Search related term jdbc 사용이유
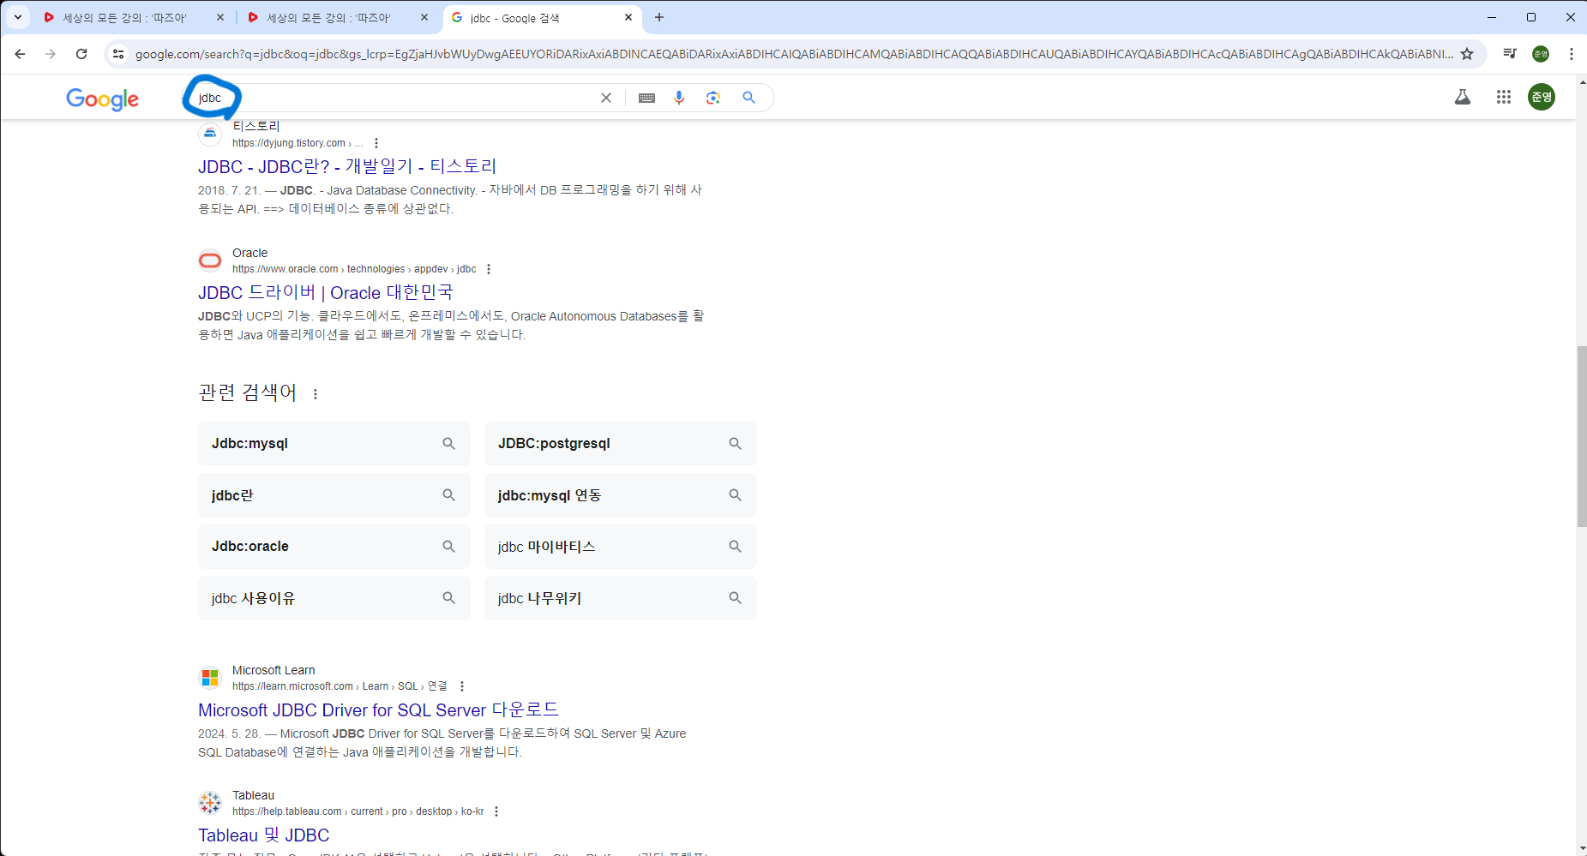The width and height of the screenshot is (1587, 856). coord(334,598)
